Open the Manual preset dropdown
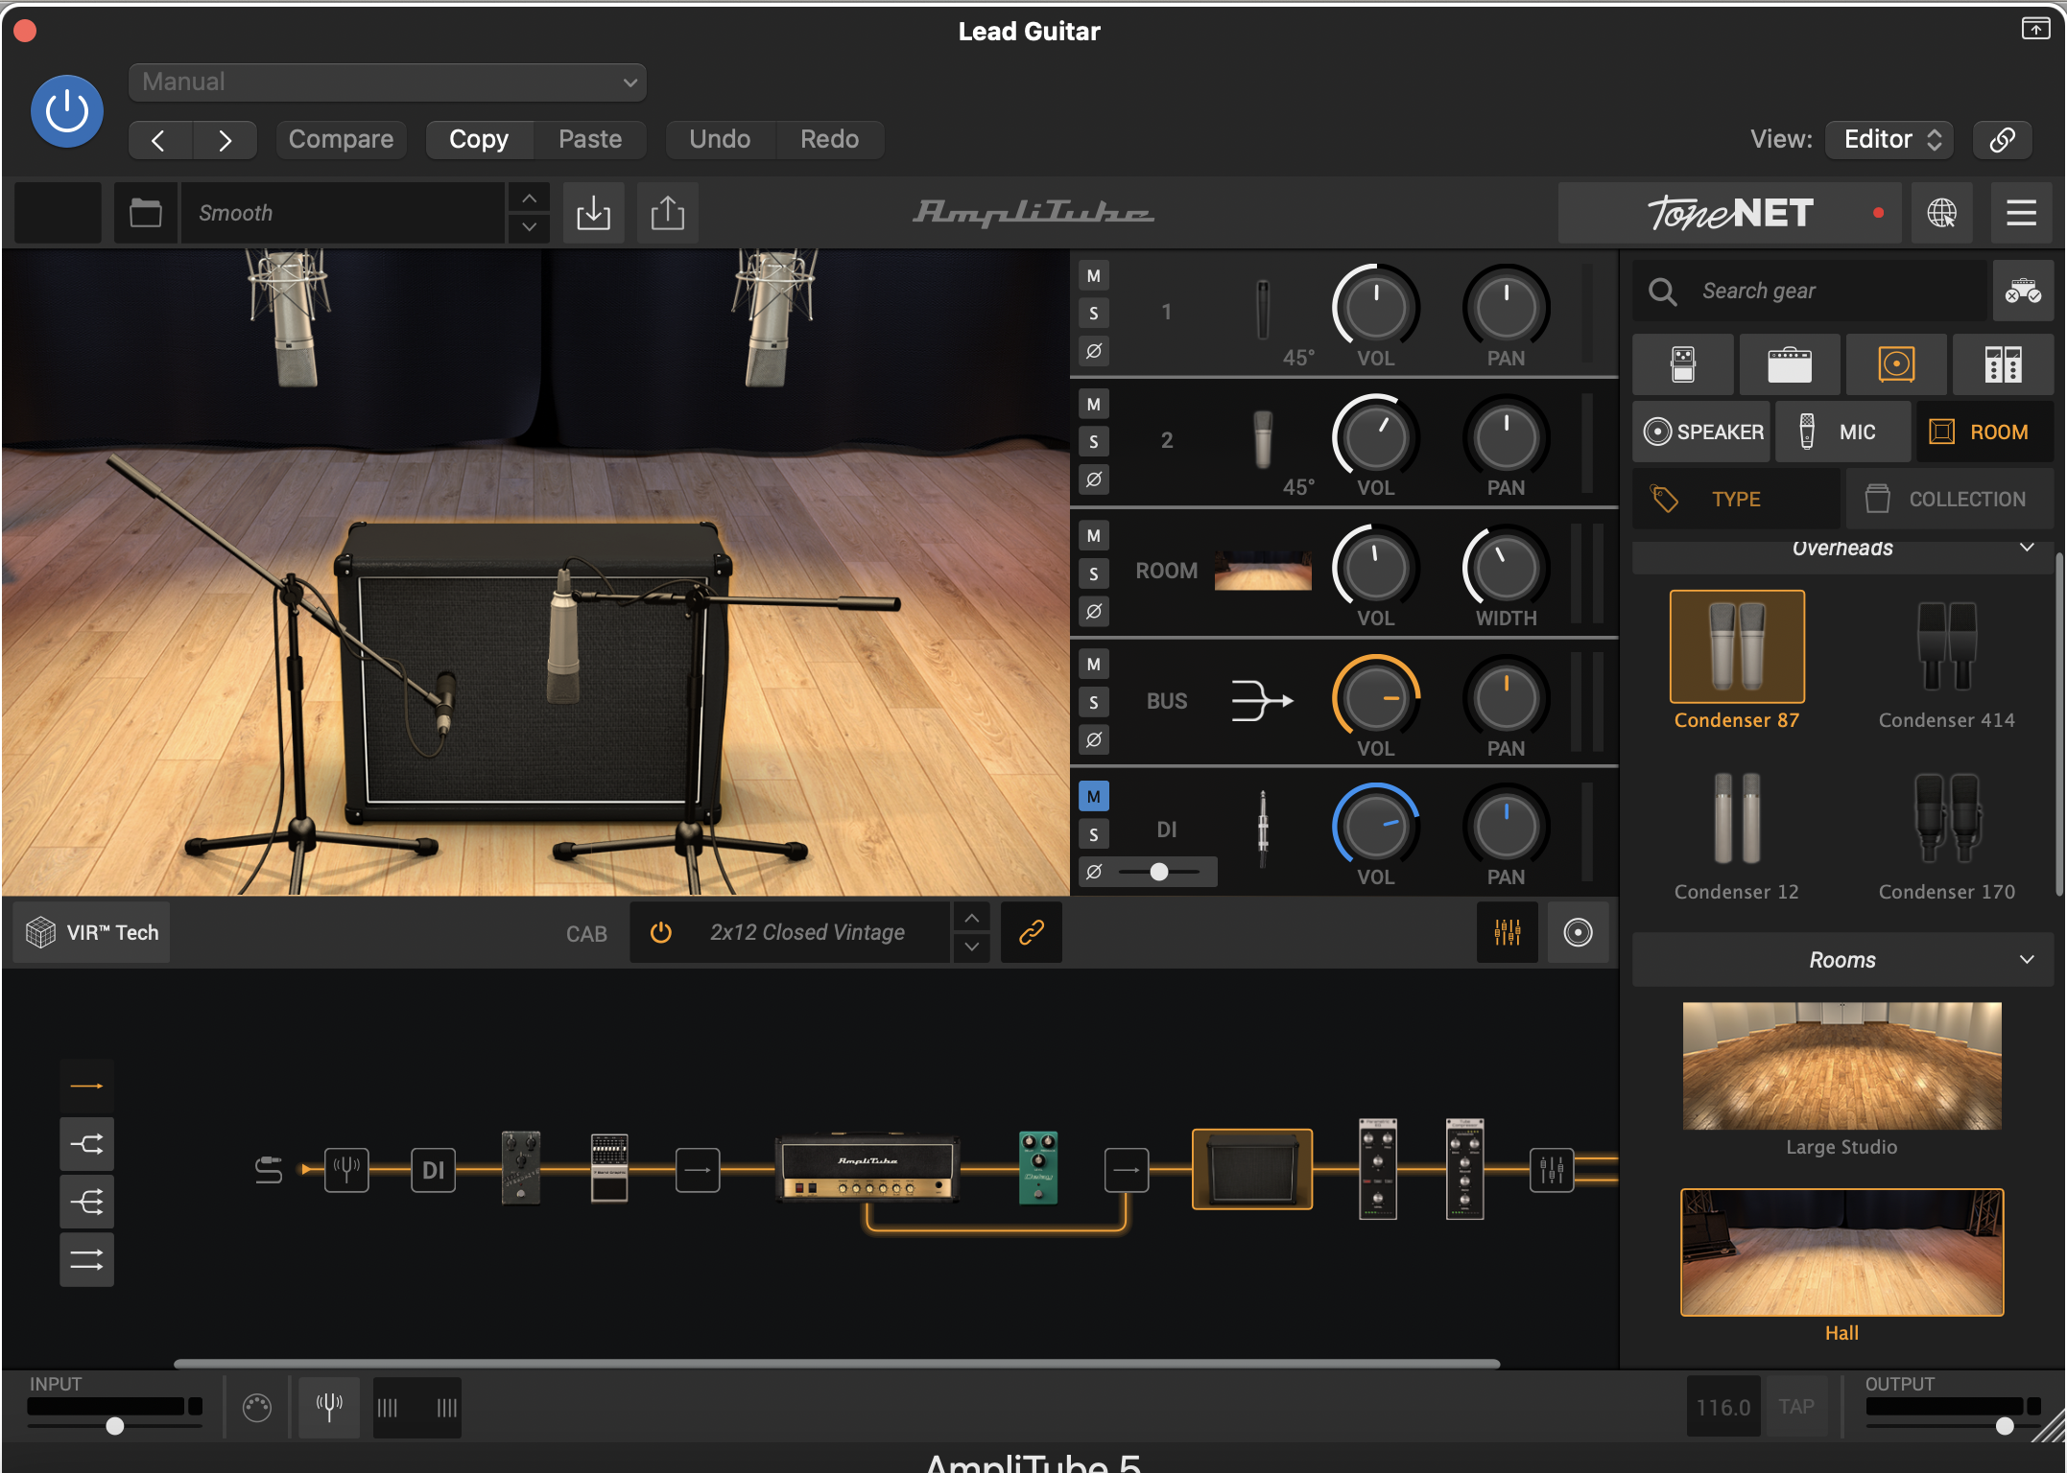The height and width of the screenshot is (1473, 2067). [x=388, y=82]
